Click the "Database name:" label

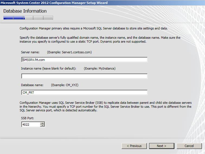(x=32, y=85)
